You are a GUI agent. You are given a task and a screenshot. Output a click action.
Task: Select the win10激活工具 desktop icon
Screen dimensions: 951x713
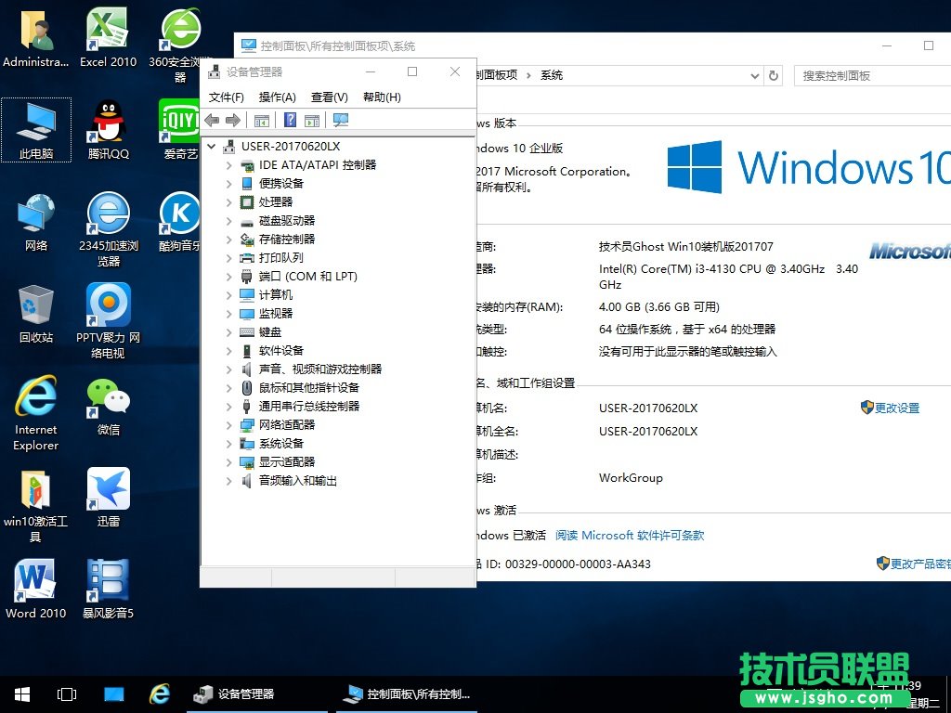(36, 506)
